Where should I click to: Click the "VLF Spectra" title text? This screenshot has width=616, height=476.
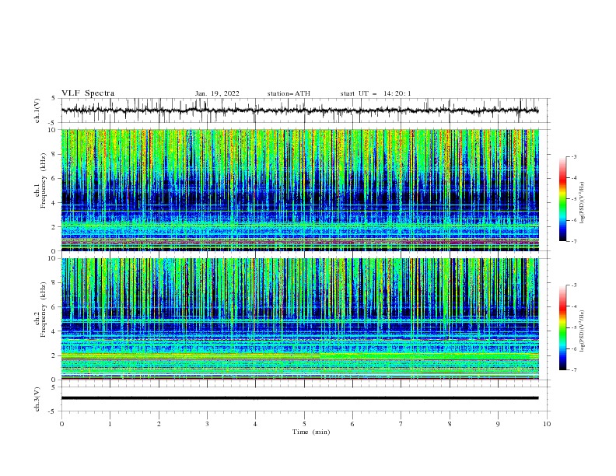pos(88,93)
